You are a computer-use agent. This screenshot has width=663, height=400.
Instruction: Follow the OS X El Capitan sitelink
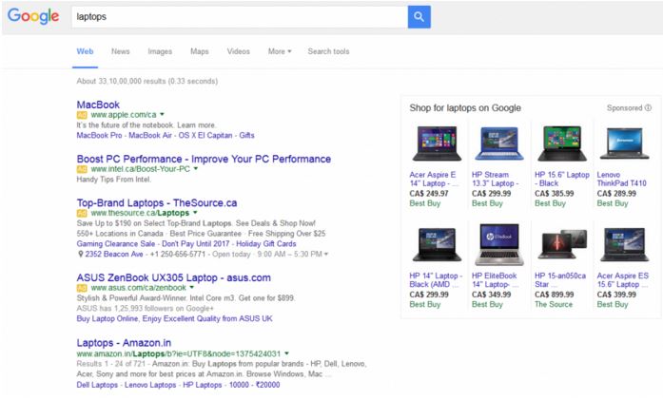[205, 136]
